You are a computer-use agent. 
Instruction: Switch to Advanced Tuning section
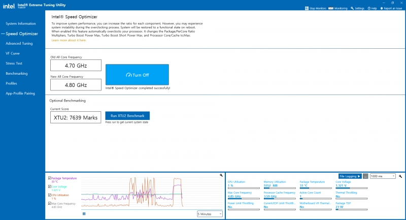(19, 44)
